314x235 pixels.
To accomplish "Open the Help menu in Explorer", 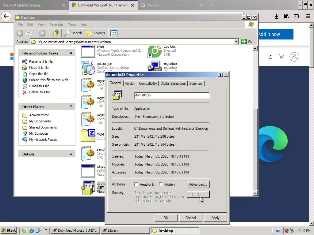I will coord(84,24).
